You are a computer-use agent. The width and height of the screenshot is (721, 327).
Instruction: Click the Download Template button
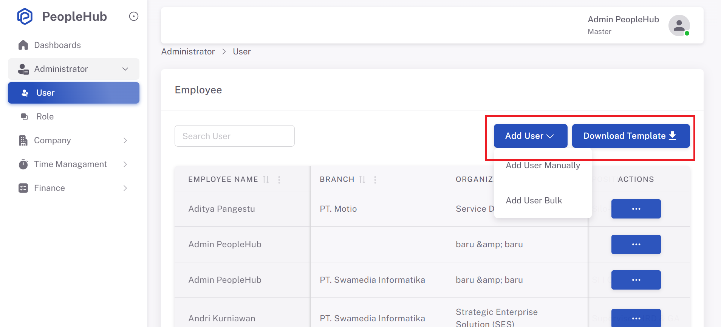tap(631, 136)
